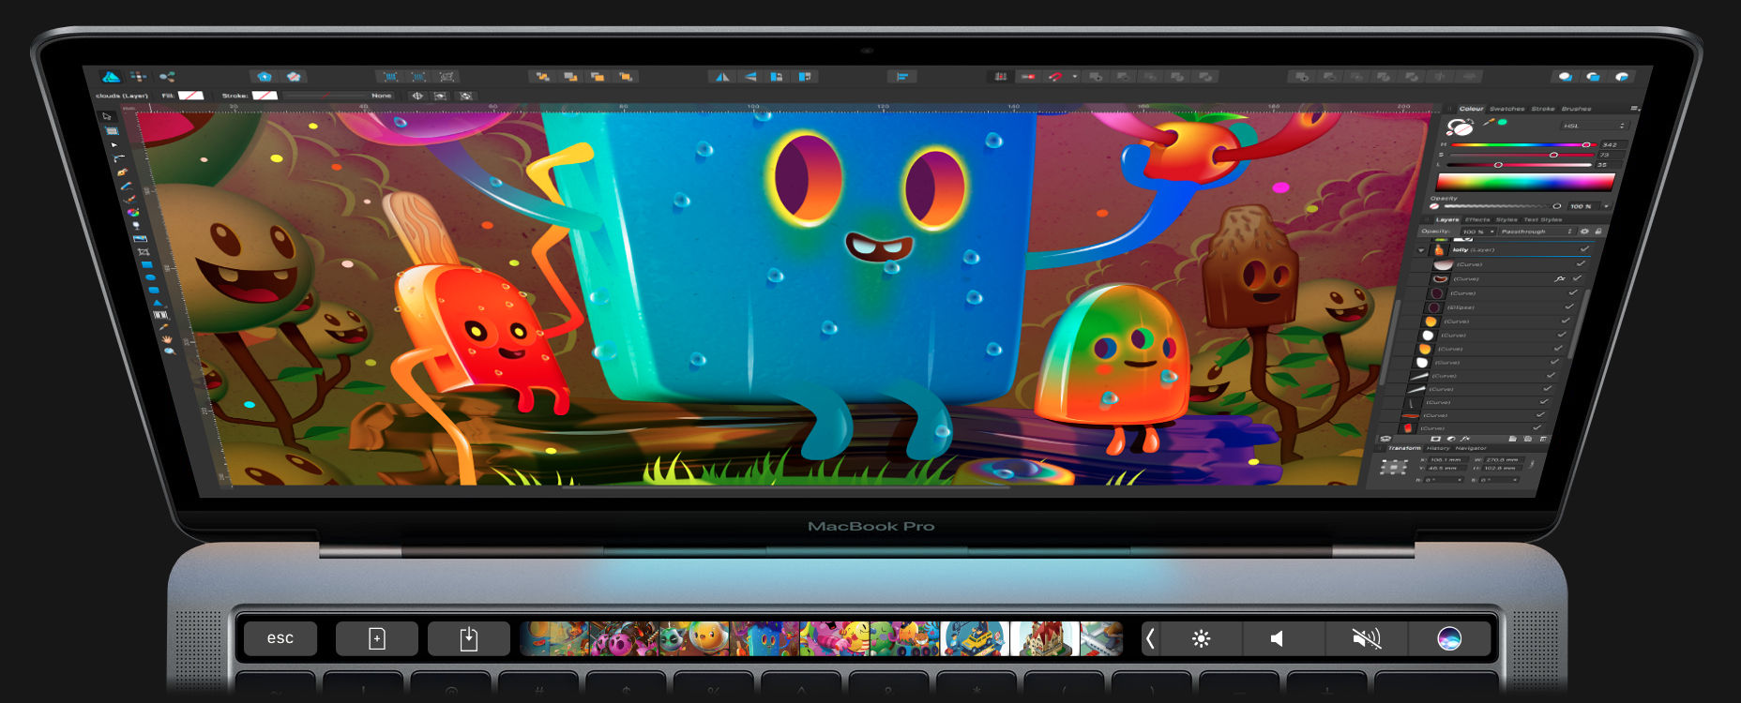Tap the export document Touch Bar icon
Image resolution: width=1741 pixels, height=703 pixels.
pos(468,638)
